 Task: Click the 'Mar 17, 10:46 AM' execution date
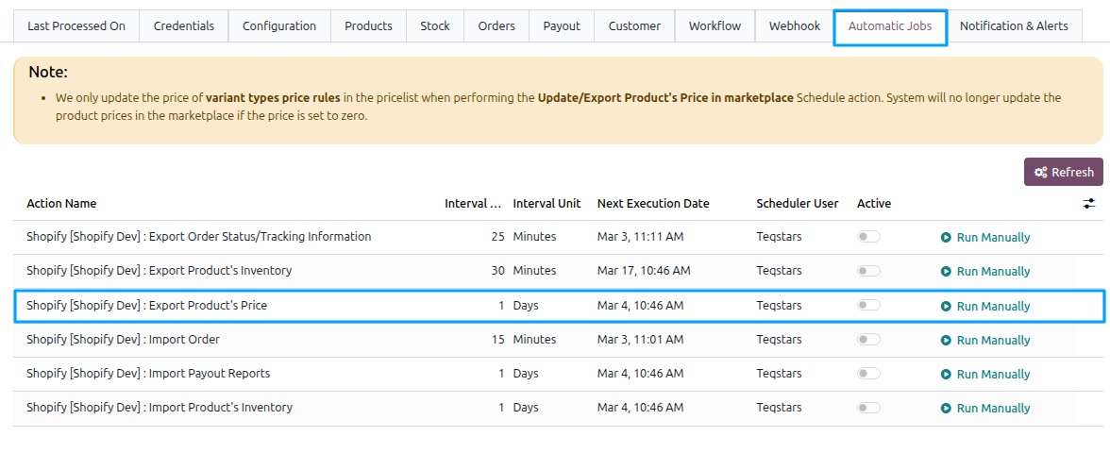[x=644, y=270]
